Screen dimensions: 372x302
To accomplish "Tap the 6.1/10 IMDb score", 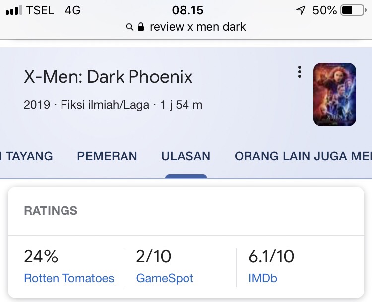I will pyautogui.click(x=271, y=256).
